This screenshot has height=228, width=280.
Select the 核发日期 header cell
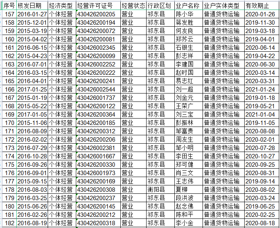pyautogui.click(x=32, y=6)
